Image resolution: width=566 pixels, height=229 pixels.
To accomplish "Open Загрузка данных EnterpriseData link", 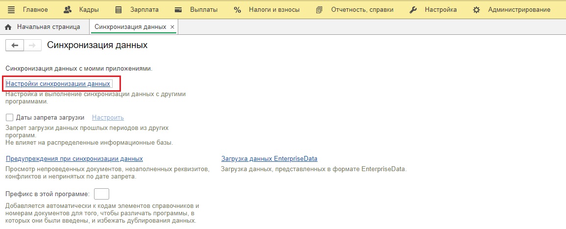I will [269, 159].
